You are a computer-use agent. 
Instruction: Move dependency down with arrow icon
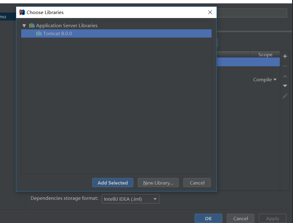[285, 86]
